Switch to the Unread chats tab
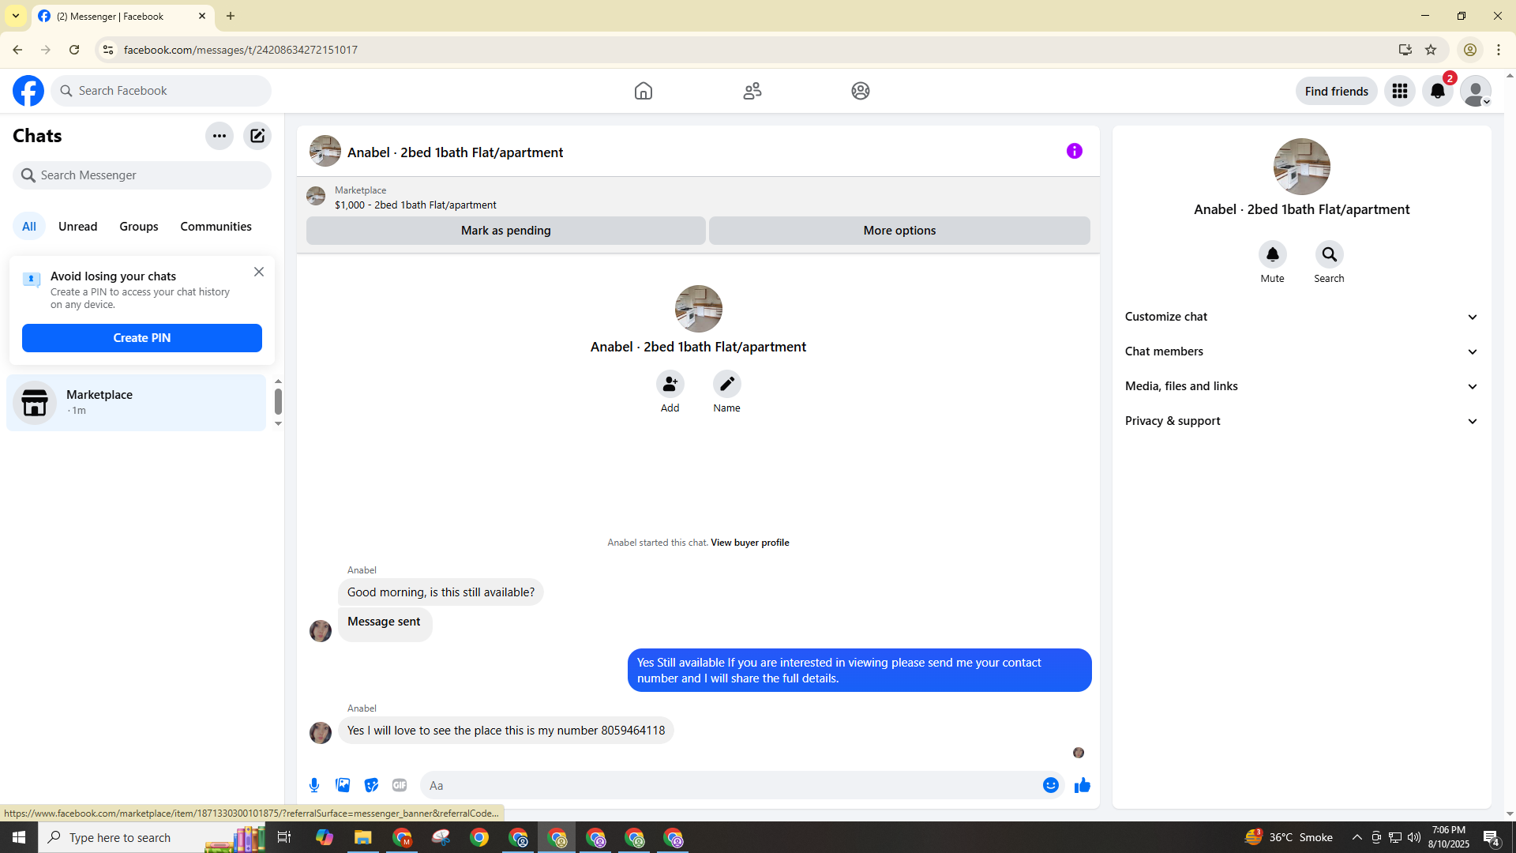Viewport: 1516px width, 853px height. tap(77, 227)
